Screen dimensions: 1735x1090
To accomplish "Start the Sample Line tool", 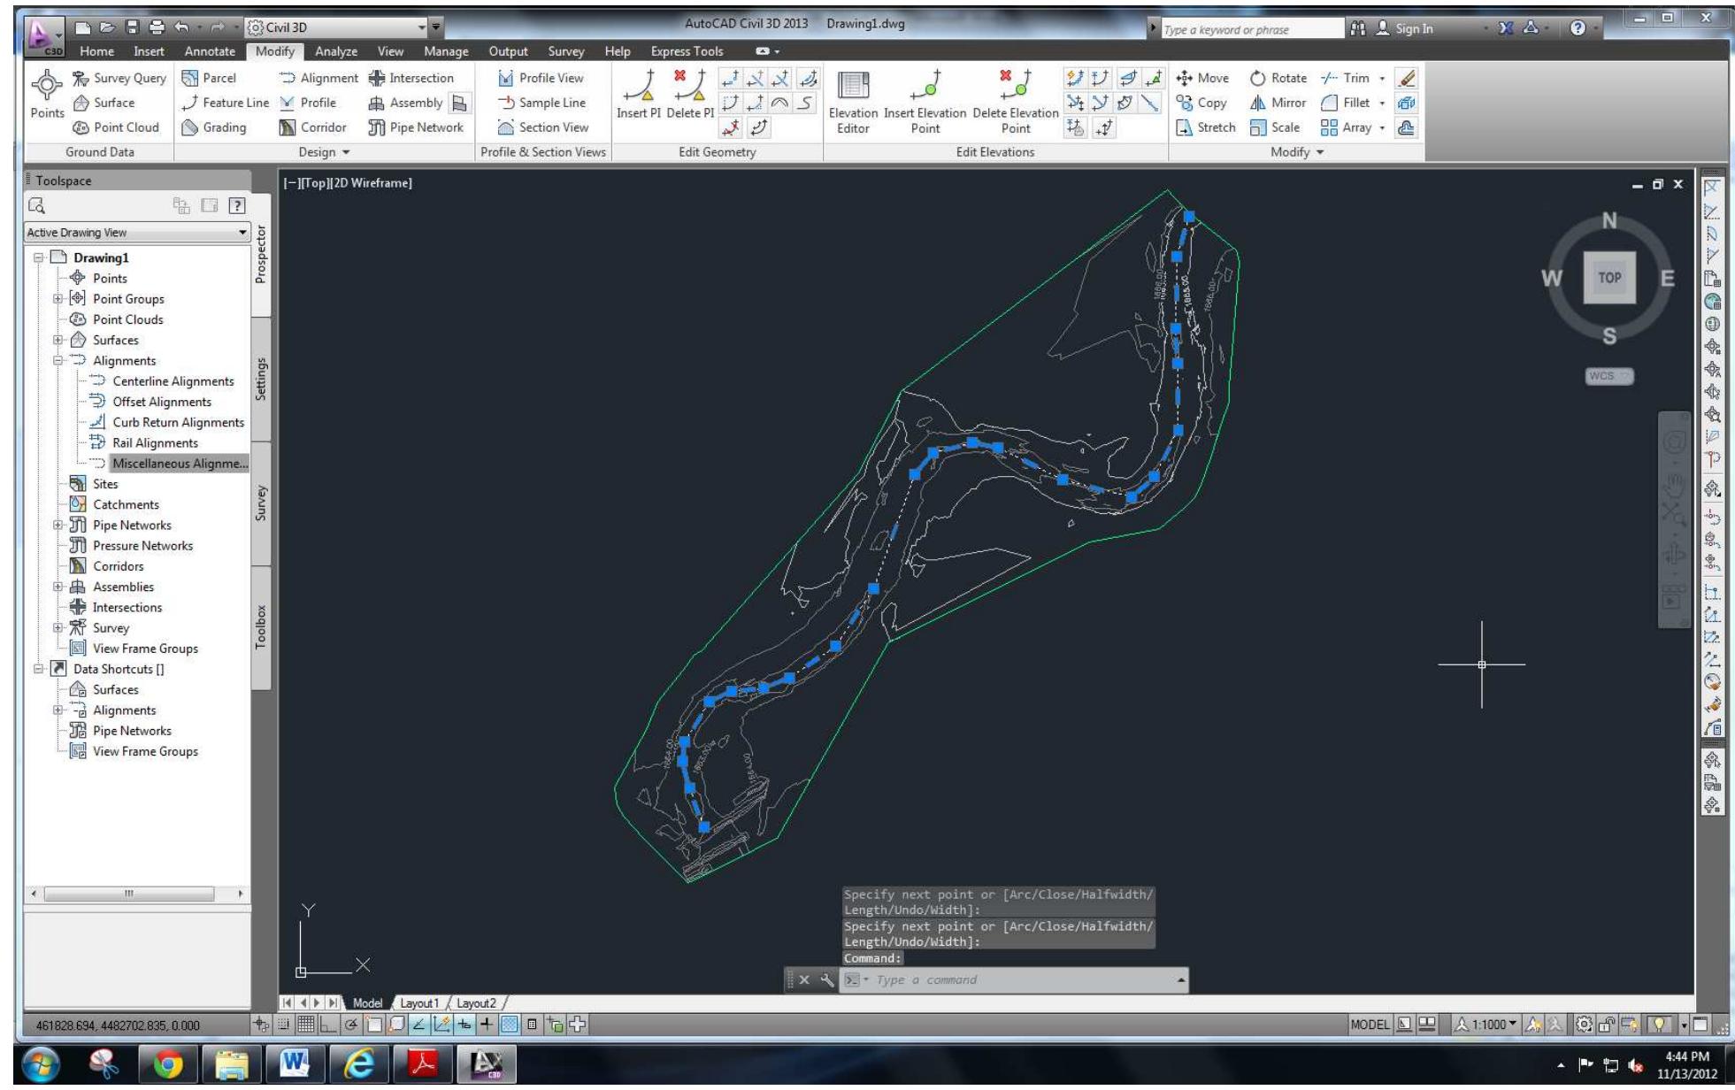I will tap(541, 103).
